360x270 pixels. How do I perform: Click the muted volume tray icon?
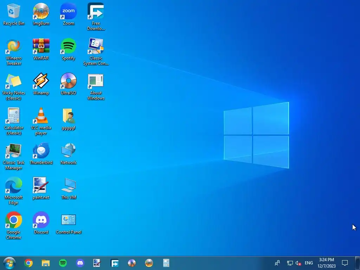tap(298, 263)
